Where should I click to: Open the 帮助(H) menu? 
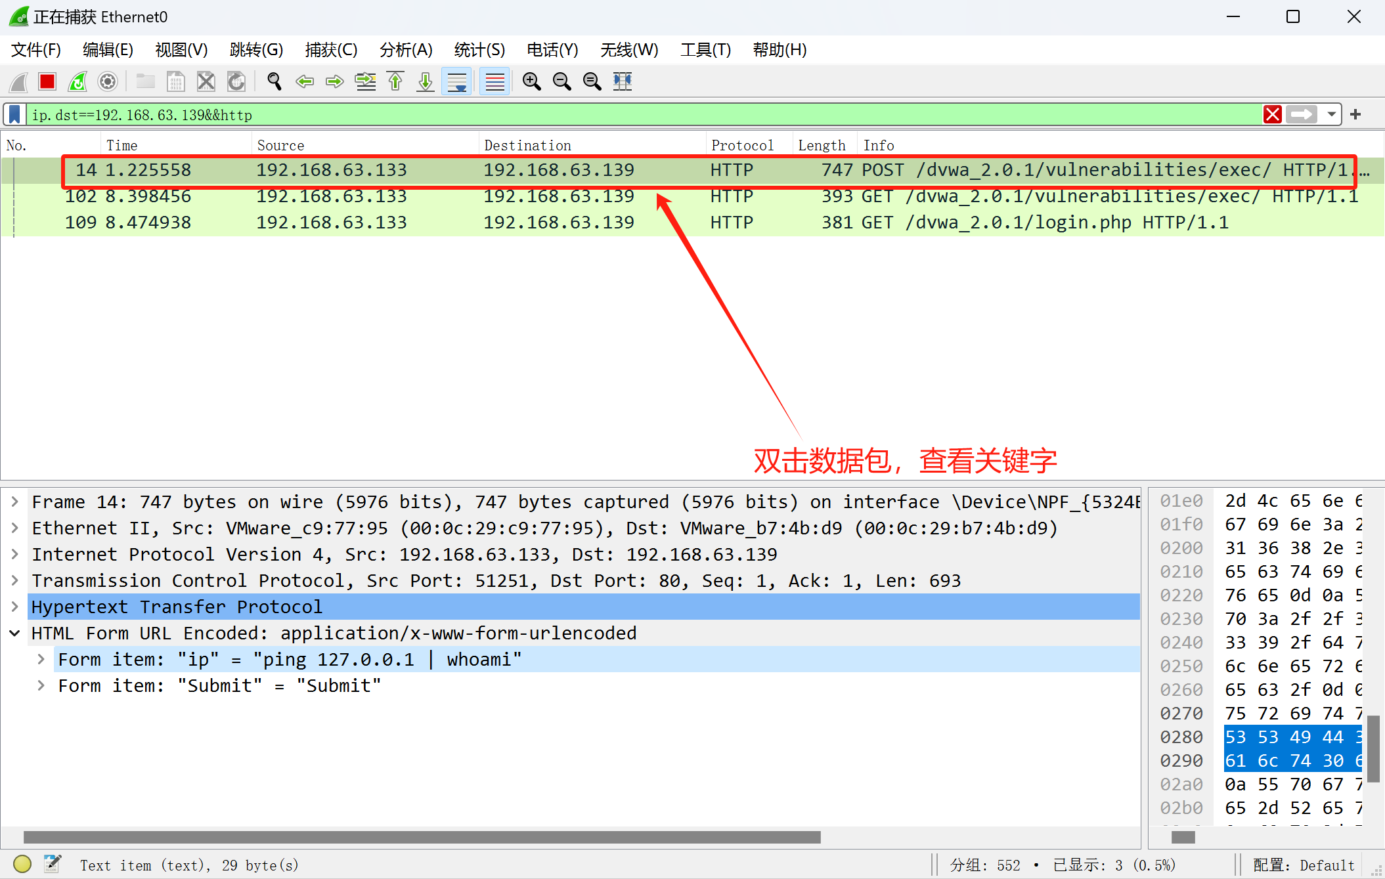click(780, 50)
